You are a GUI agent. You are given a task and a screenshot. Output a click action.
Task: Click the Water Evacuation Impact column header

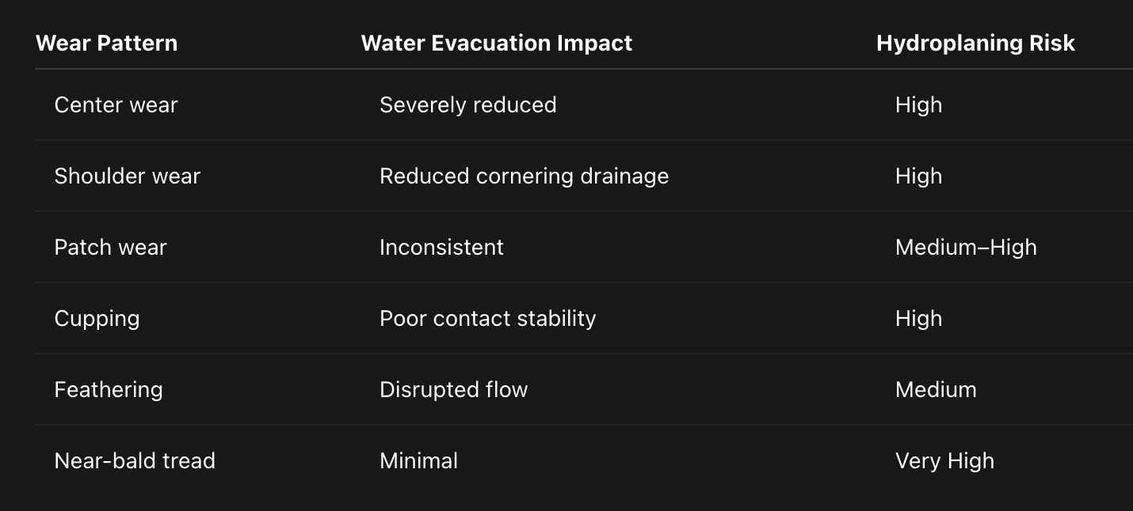(x=496, y=43)
